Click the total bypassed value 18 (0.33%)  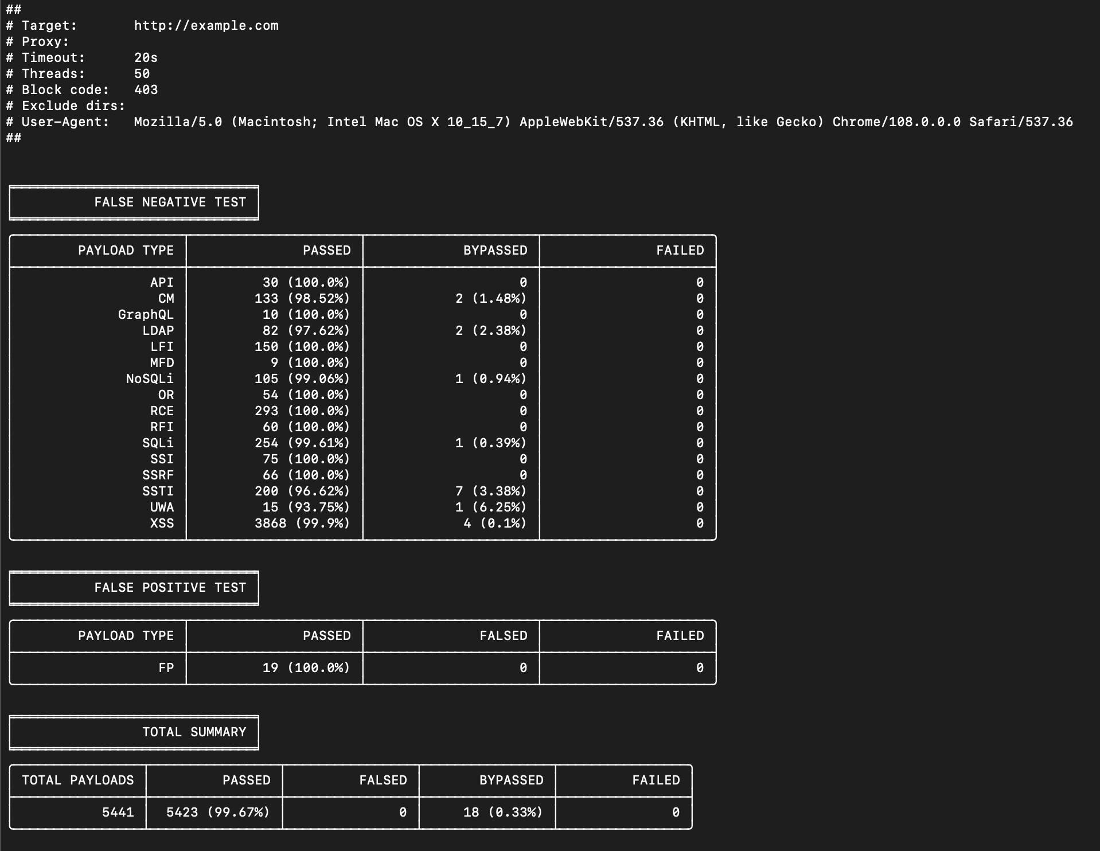(502, 813)
